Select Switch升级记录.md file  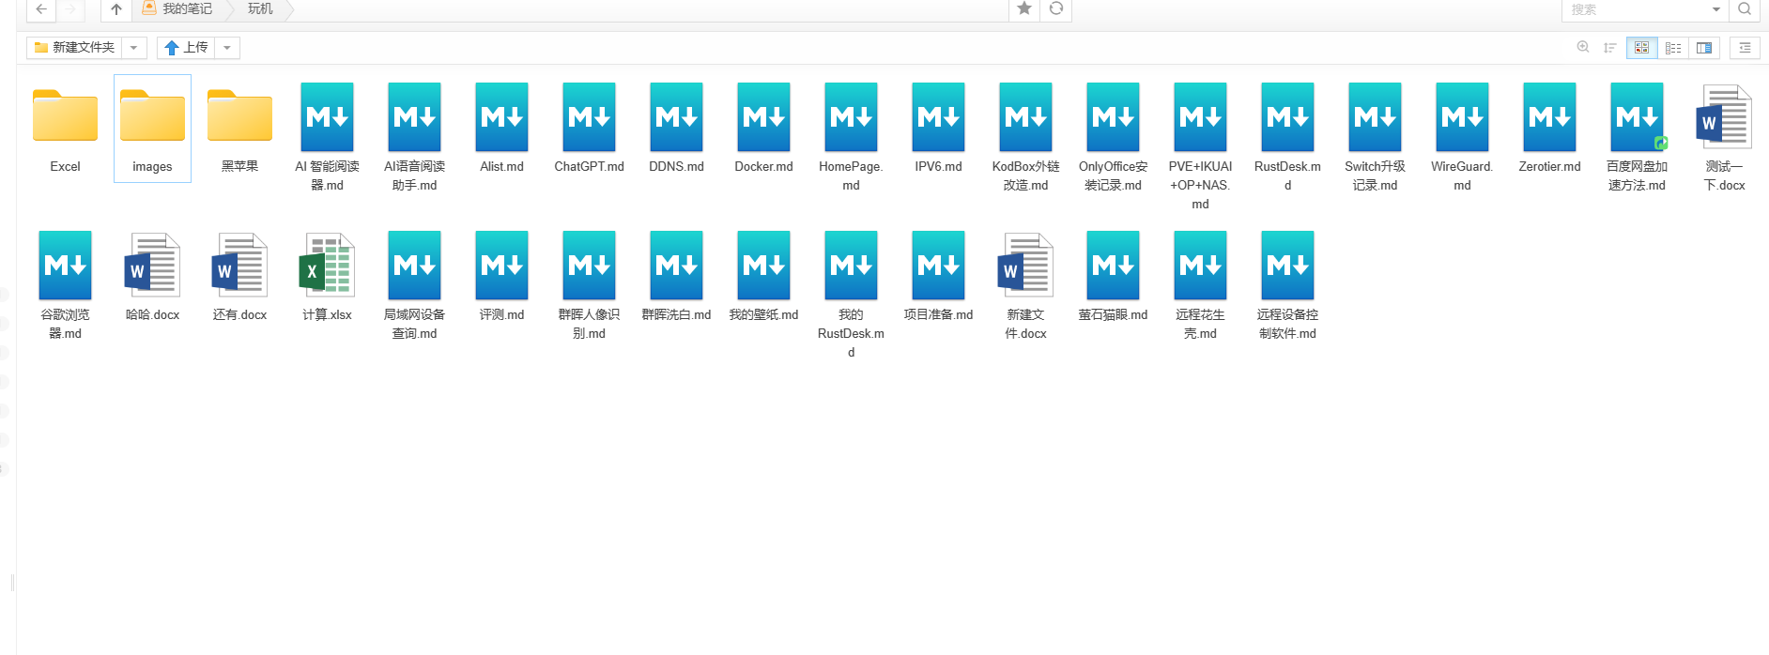click(1375, 137)
